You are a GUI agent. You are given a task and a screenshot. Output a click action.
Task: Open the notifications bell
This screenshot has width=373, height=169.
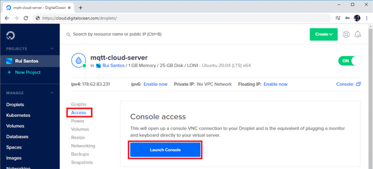358,35
